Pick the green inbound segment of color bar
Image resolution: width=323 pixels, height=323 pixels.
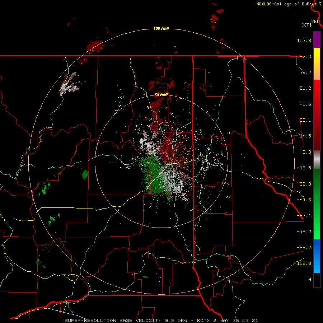tap(317, 204)
